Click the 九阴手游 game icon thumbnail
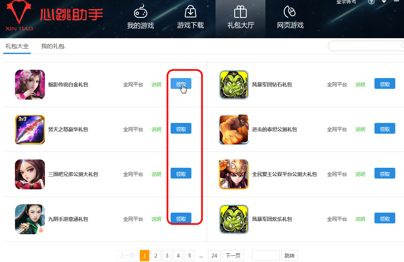 pyautogui.click(x=30, y=219)
